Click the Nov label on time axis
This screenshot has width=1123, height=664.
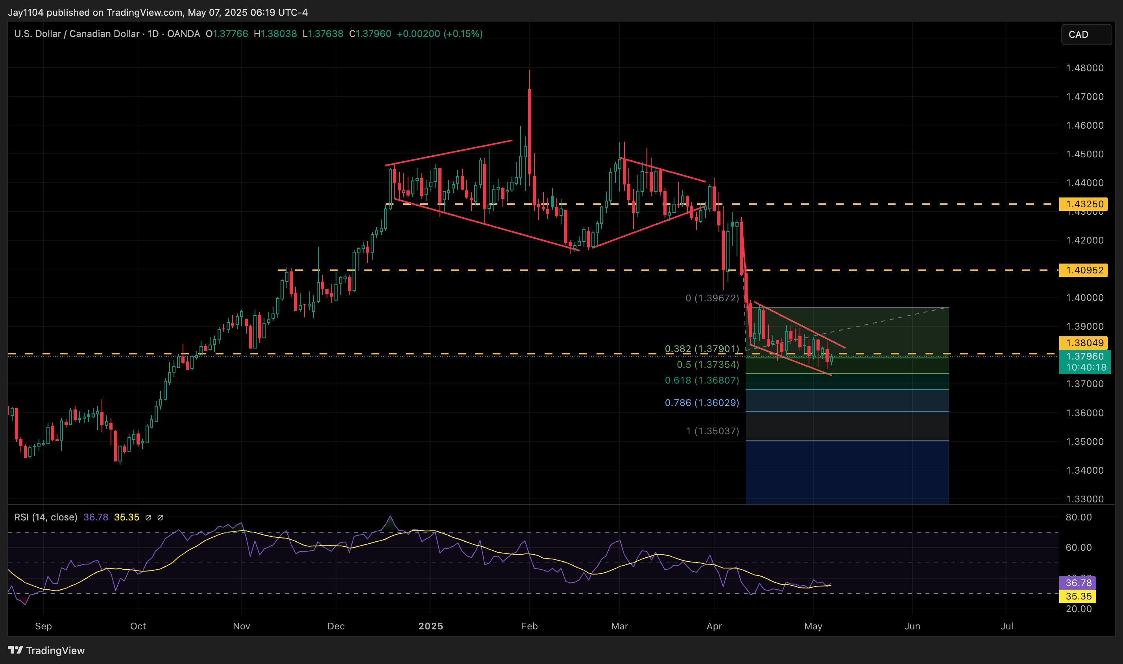[x=241, y=626]
